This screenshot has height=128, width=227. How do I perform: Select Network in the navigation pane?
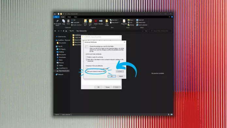[x=59, y=74]
